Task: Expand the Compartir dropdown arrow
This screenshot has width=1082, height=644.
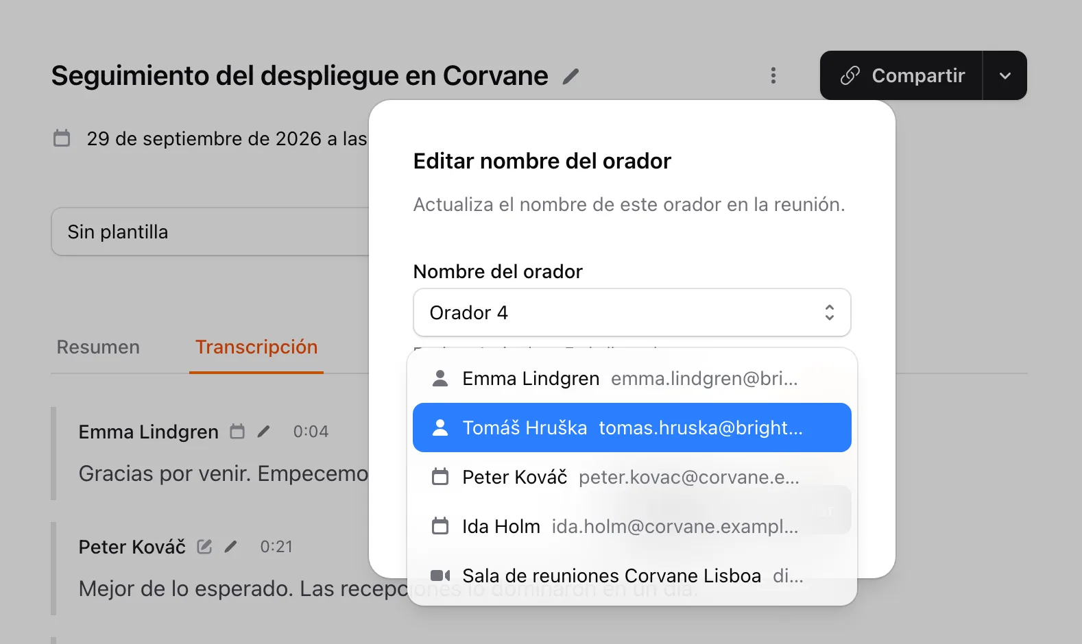Action: pyautogui.click(x=1005, y=75)
